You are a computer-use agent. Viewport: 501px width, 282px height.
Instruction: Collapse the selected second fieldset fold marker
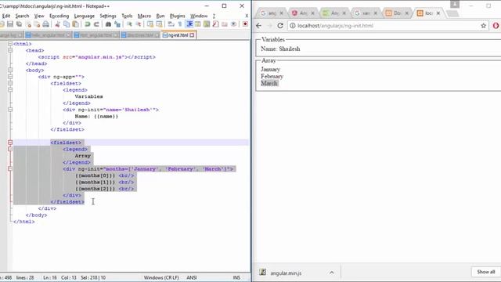click(10, 143)
